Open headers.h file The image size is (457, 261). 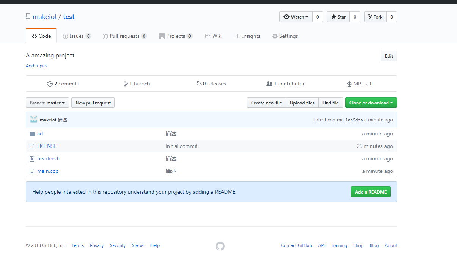click(x=49, y=158)
